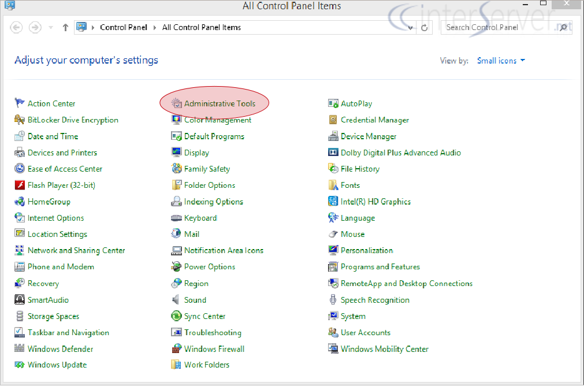The height and width of the screenshot is (386, 584).
Task: Open the Windows Defender wall icon
Action: (x=20, y=348)
